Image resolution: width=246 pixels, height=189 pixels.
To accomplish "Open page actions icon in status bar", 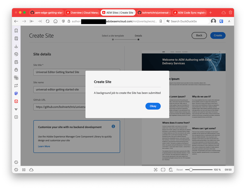I will pos(171,170).
